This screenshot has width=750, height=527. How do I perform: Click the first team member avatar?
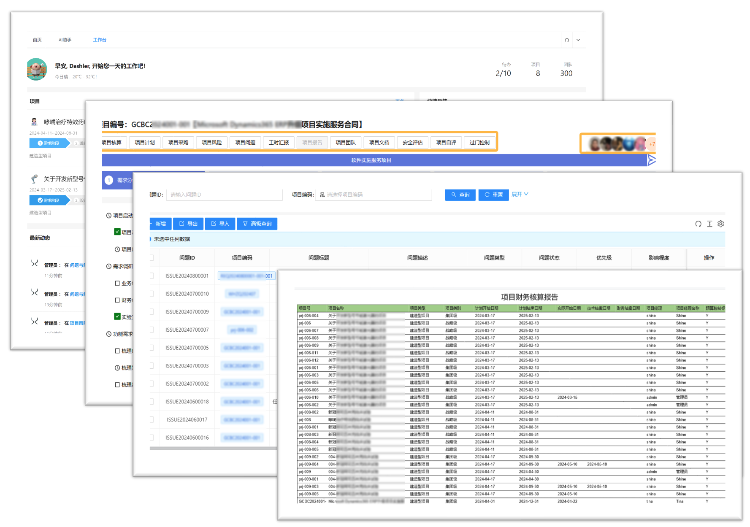coord(595,144)
